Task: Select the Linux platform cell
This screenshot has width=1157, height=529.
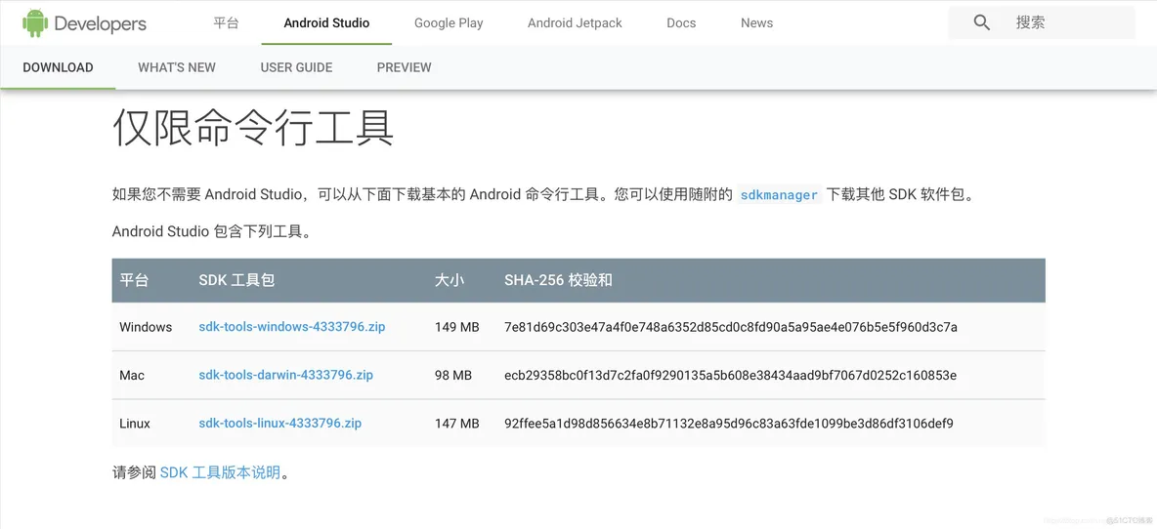Action: tap(135, 424)
